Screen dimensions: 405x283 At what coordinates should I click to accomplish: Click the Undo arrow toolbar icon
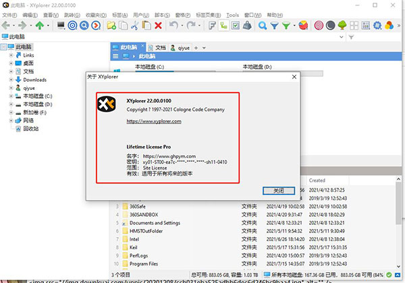point(174,26)
